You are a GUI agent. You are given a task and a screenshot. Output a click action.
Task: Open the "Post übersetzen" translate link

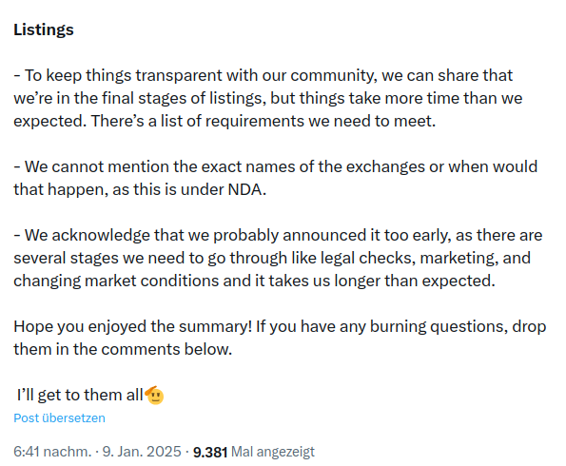59,418
